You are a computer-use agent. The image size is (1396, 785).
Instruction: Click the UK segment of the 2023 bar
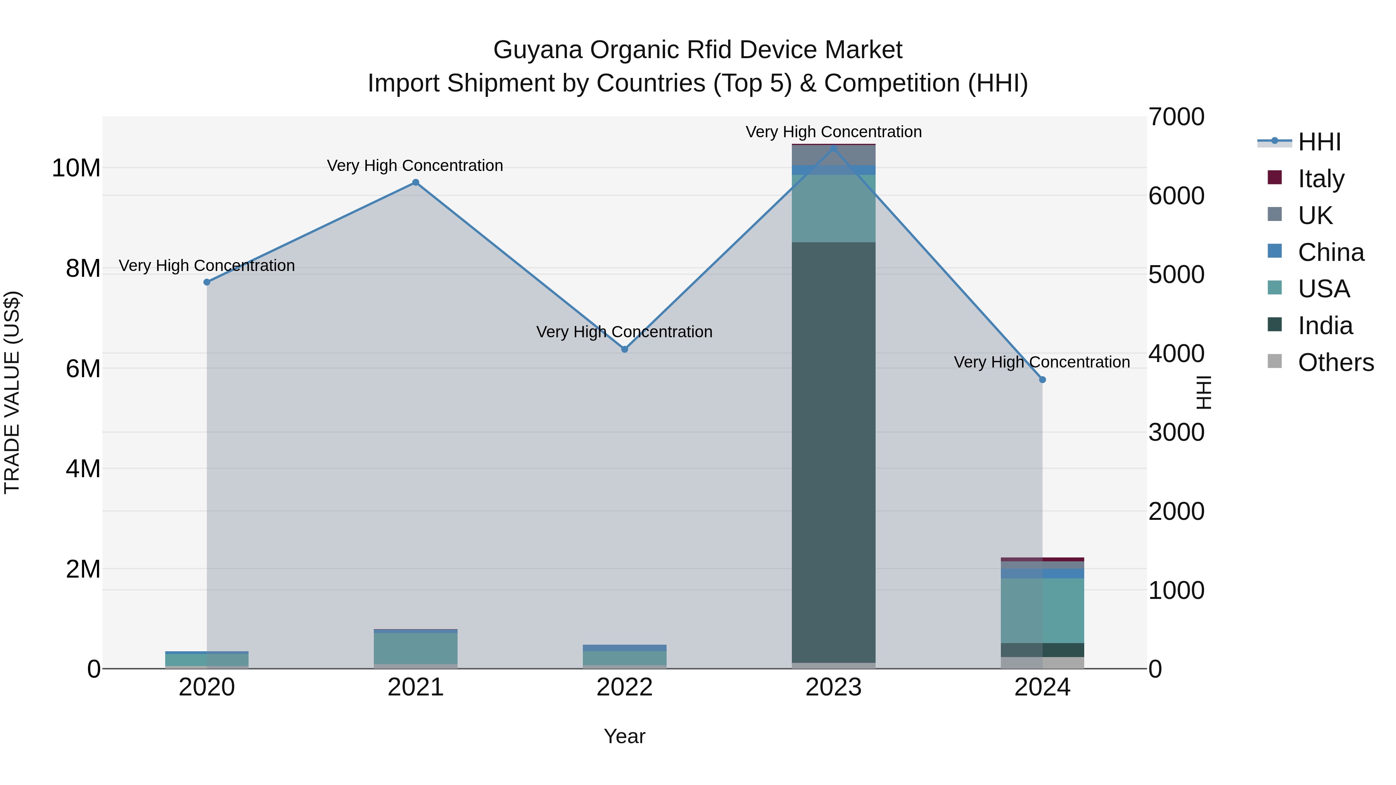(x=833, y=155)
